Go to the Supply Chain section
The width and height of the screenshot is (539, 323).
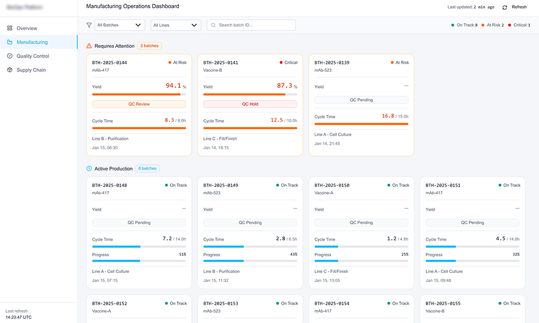(x=31, y=70)
